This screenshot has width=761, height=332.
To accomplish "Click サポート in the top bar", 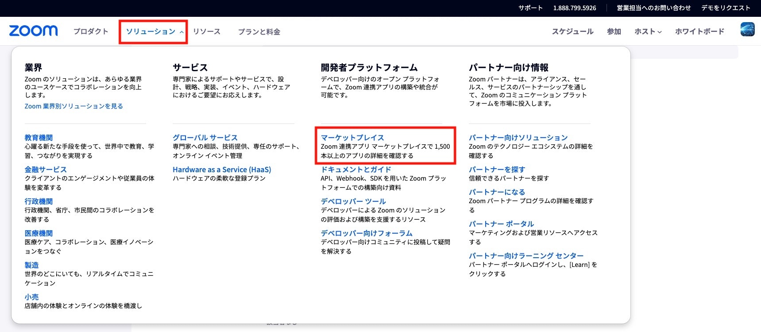I will tap(530, 8).
